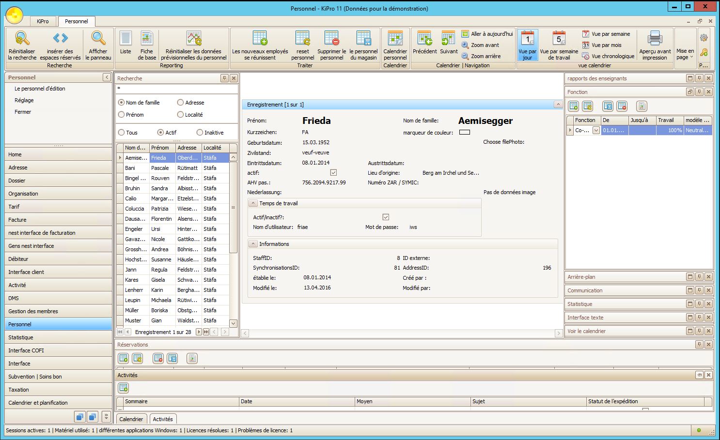Screen dimensions: 720x440
Task: Select the Prénom search radio button
Action: click(x=122, y=115)
